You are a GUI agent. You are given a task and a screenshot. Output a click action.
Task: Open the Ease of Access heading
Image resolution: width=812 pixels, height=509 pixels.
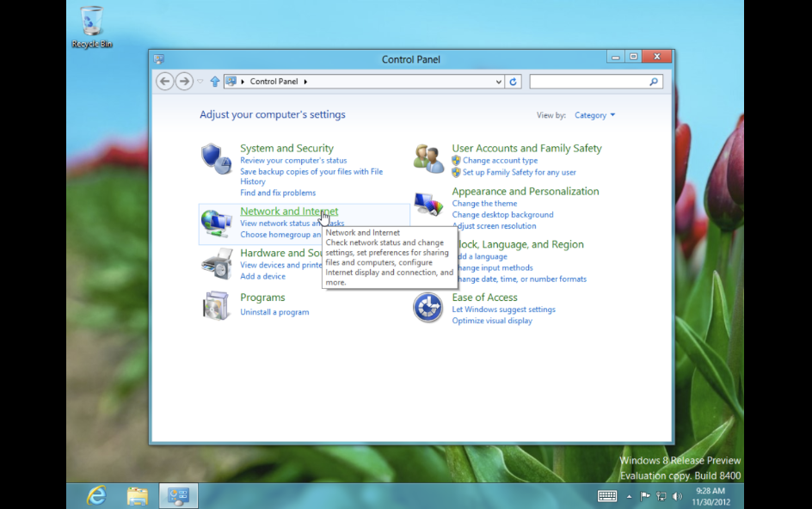coord(484,297)
